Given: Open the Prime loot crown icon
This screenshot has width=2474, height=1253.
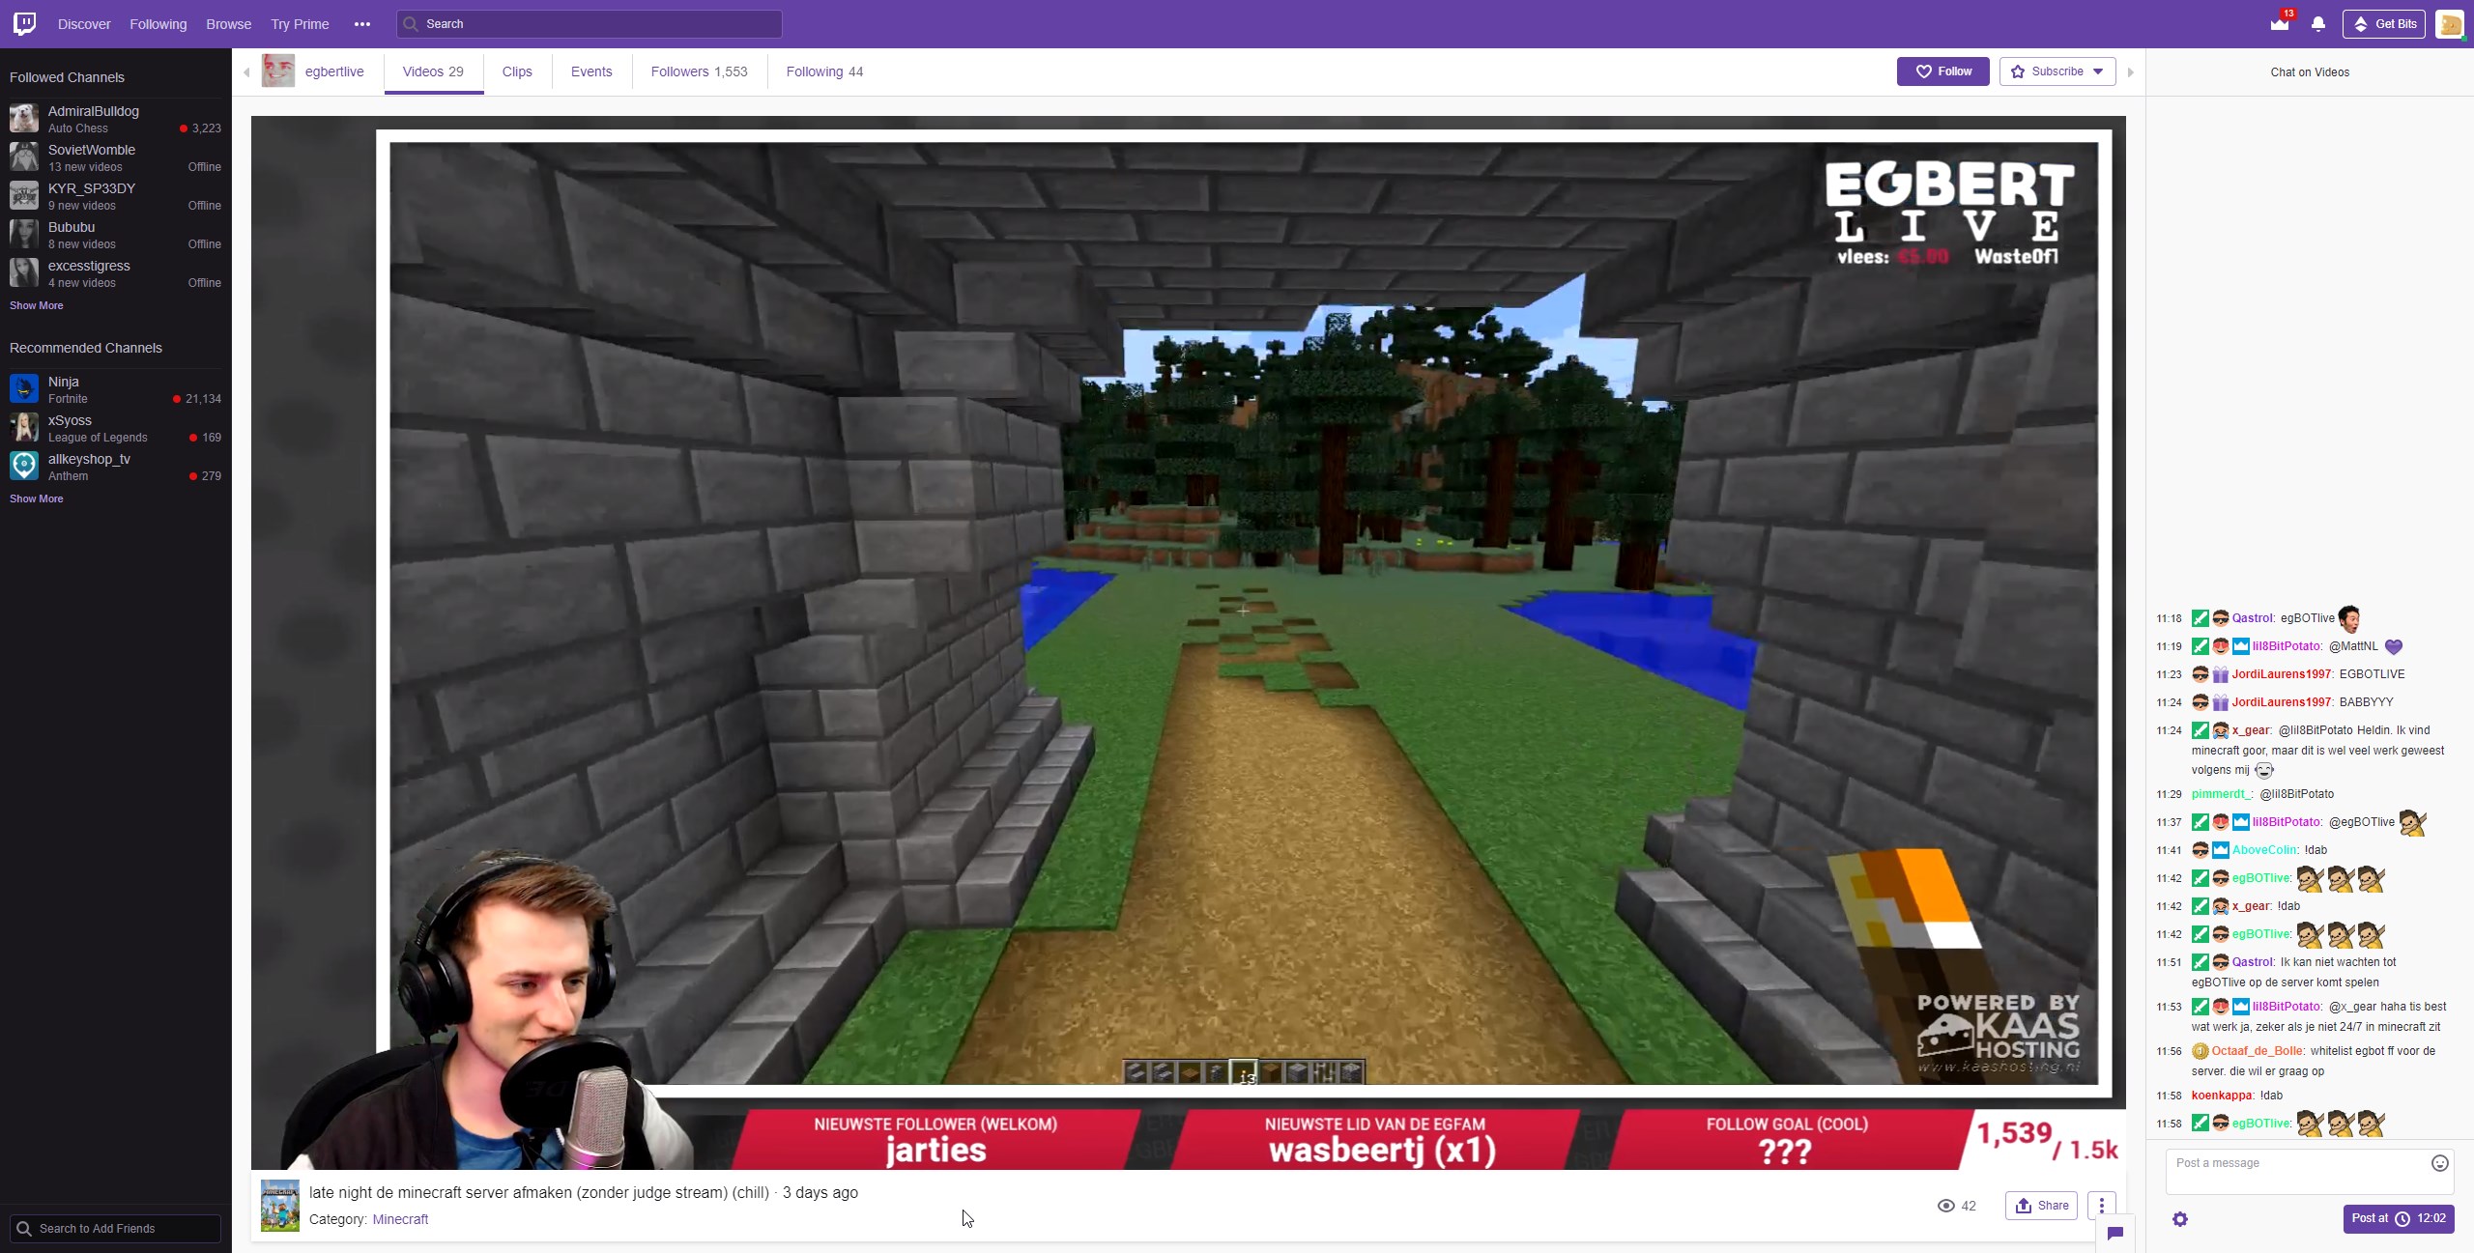Looking at the screenshot, I should point(2280,24).
